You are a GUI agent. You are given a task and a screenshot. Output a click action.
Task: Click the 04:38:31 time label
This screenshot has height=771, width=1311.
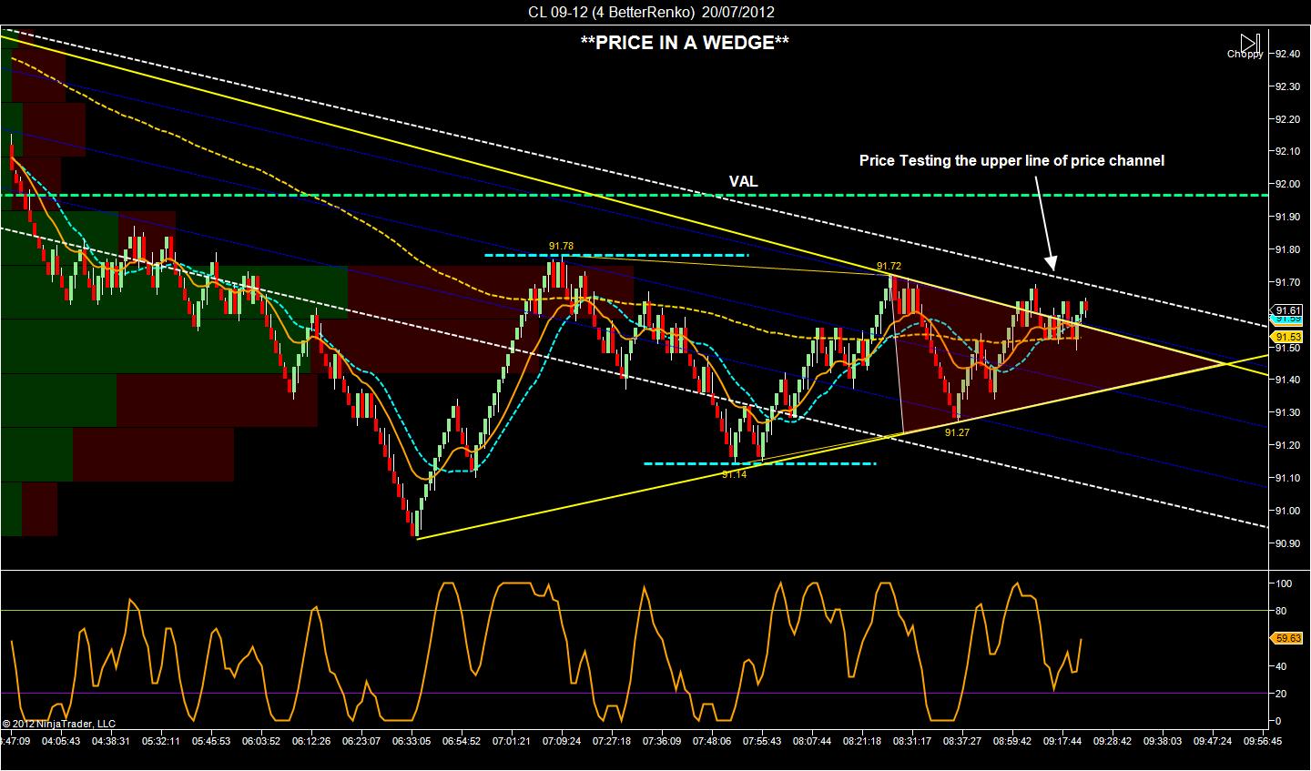[x=111, y=741]
